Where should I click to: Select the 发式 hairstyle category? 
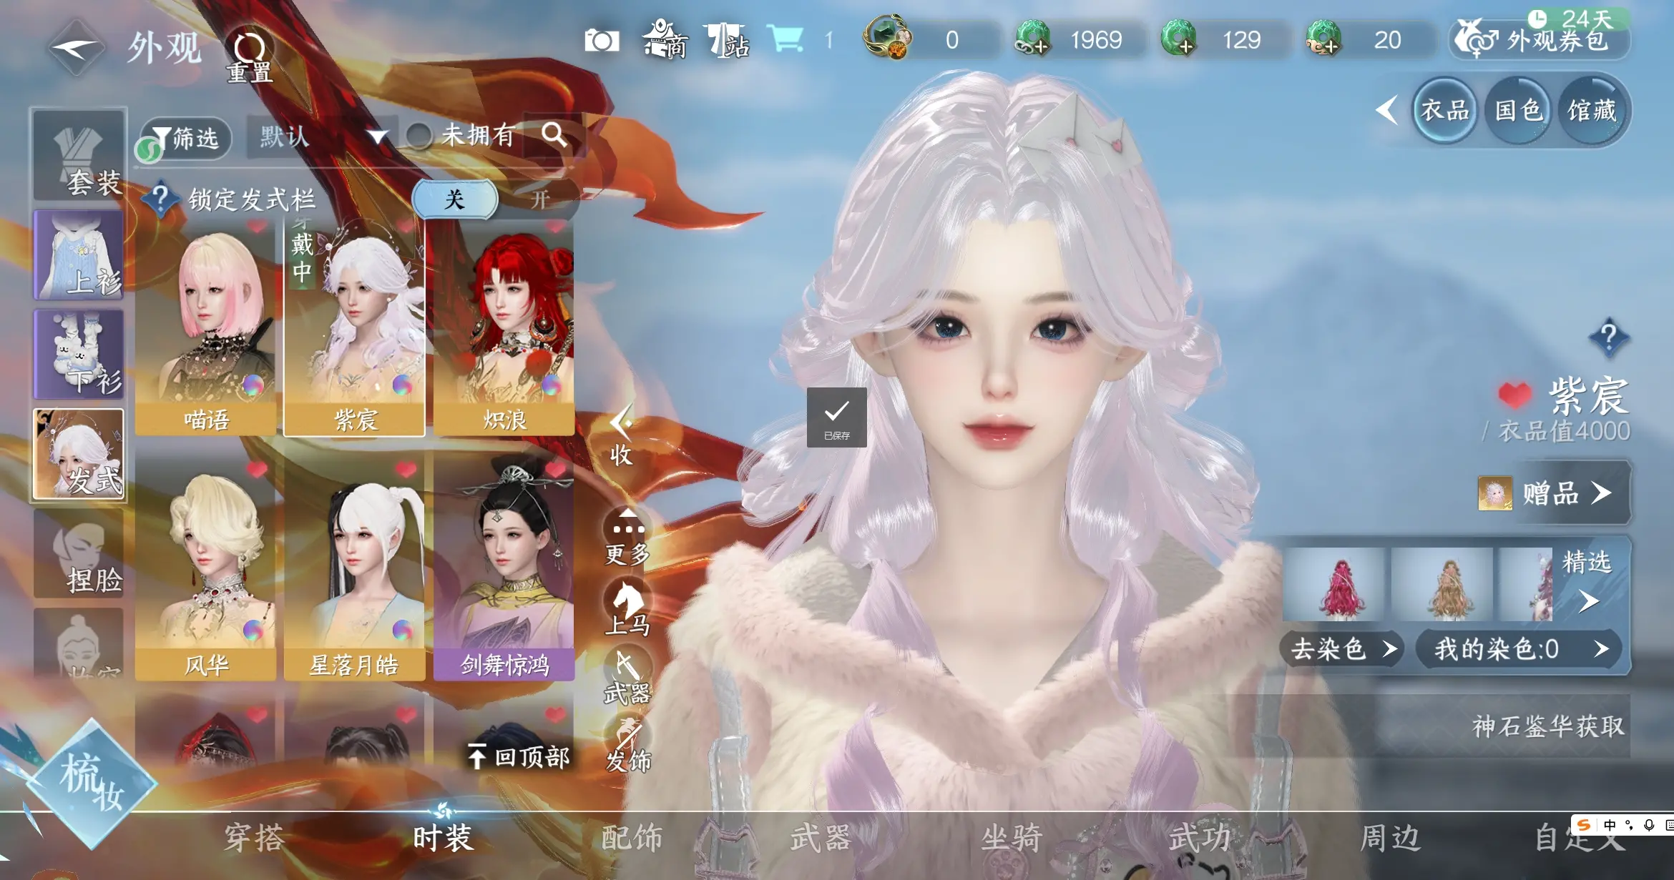point(79,454)
